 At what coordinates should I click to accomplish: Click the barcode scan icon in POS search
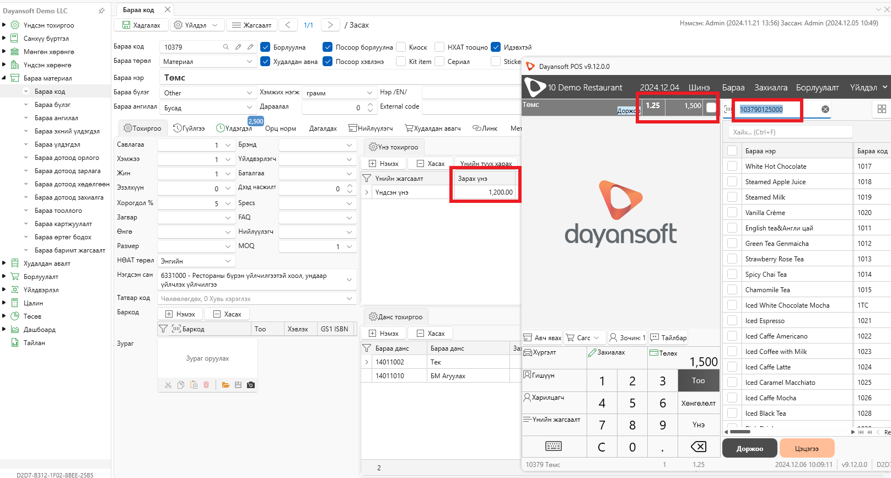(x=728, y=109)
